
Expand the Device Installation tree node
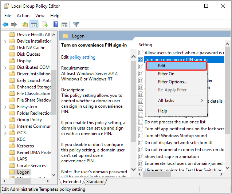5,41
